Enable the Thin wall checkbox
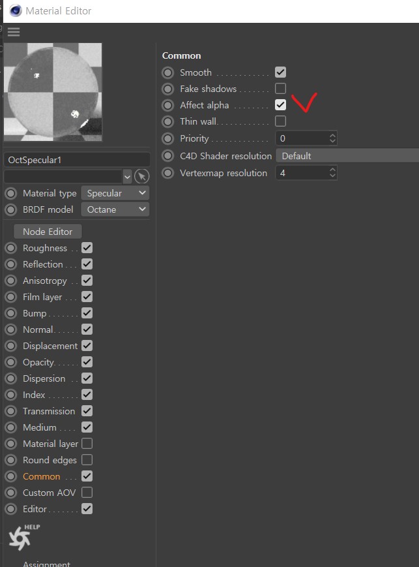 pos(280,121)
